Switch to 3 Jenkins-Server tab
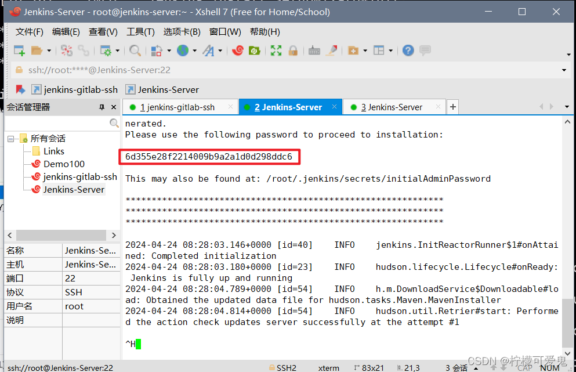This screenshot has height=372, width=576. [392, 107]
